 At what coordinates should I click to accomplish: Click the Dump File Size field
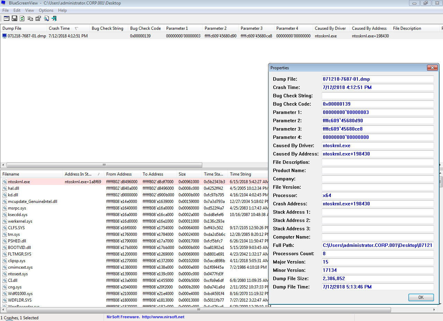(x=378, y=278)
